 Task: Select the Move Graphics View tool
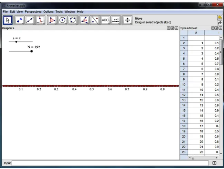pyautogui.click(x=127, y=20)
